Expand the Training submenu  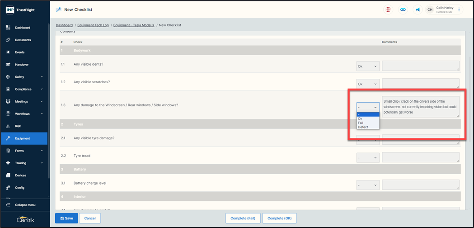[x=42, y=163]
